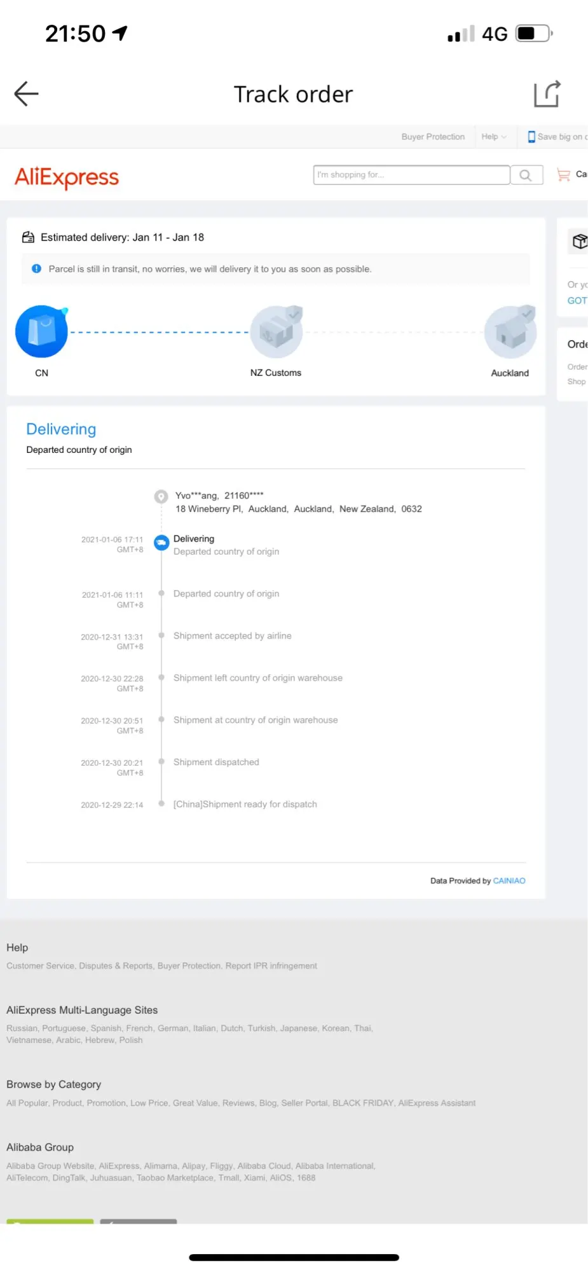Viewport: 588px width, 1272px height.
Task: Open the CAINIAO data provider link
Action: (x=509, y=881)
